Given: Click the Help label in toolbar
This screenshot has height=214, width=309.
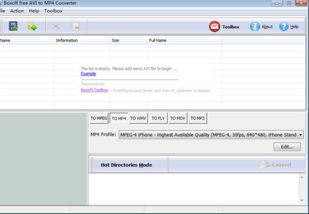Looking at the screenshot, I should click(x=294, y=27).
